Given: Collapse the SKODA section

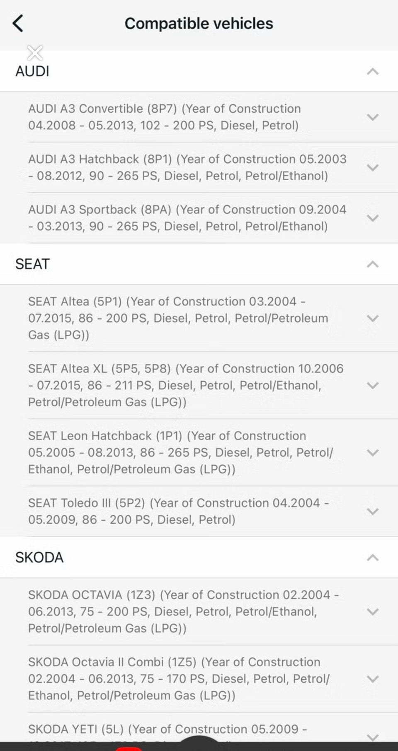Looking at the screenshot, I should [373, 558].
